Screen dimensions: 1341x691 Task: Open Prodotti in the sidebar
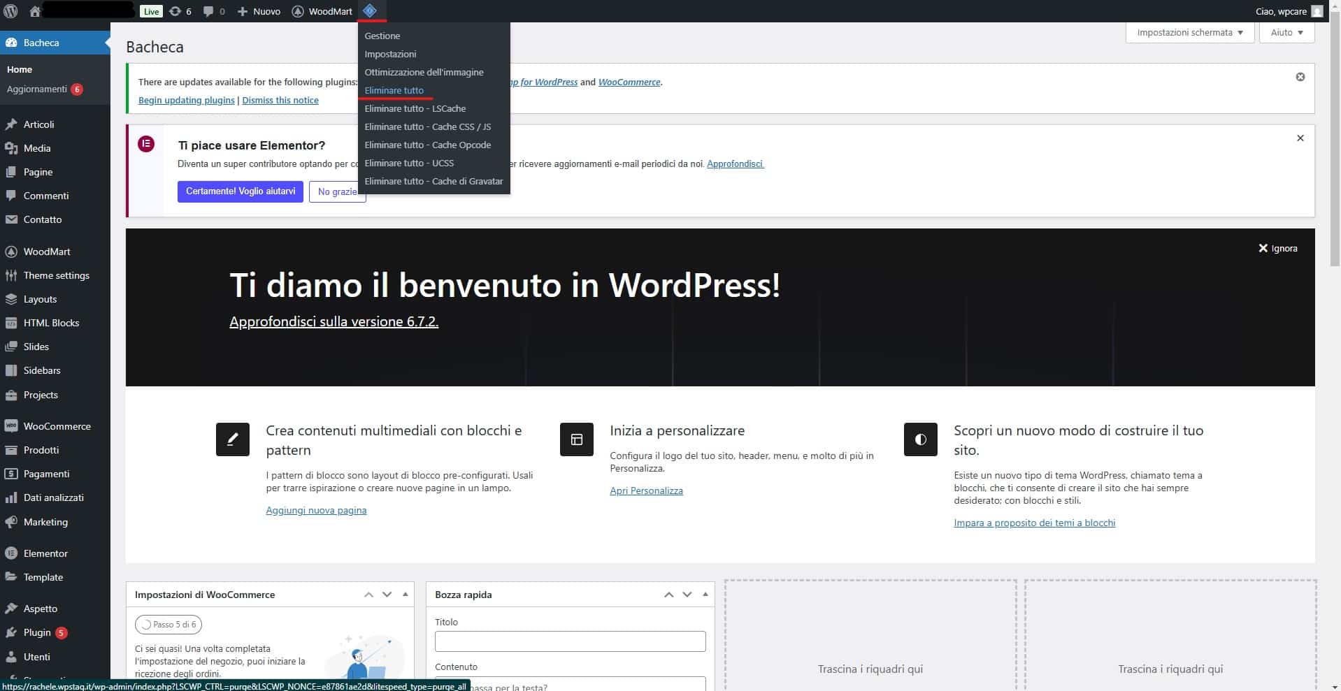tap(55, 450)
